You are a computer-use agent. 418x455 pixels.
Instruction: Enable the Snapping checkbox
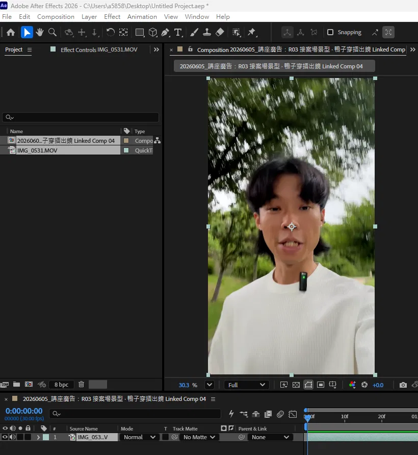(x=330, y=32)
